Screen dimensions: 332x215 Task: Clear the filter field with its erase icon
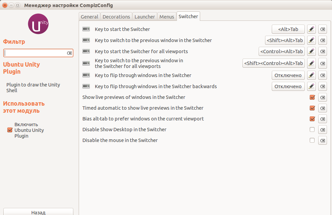[69, 53]
